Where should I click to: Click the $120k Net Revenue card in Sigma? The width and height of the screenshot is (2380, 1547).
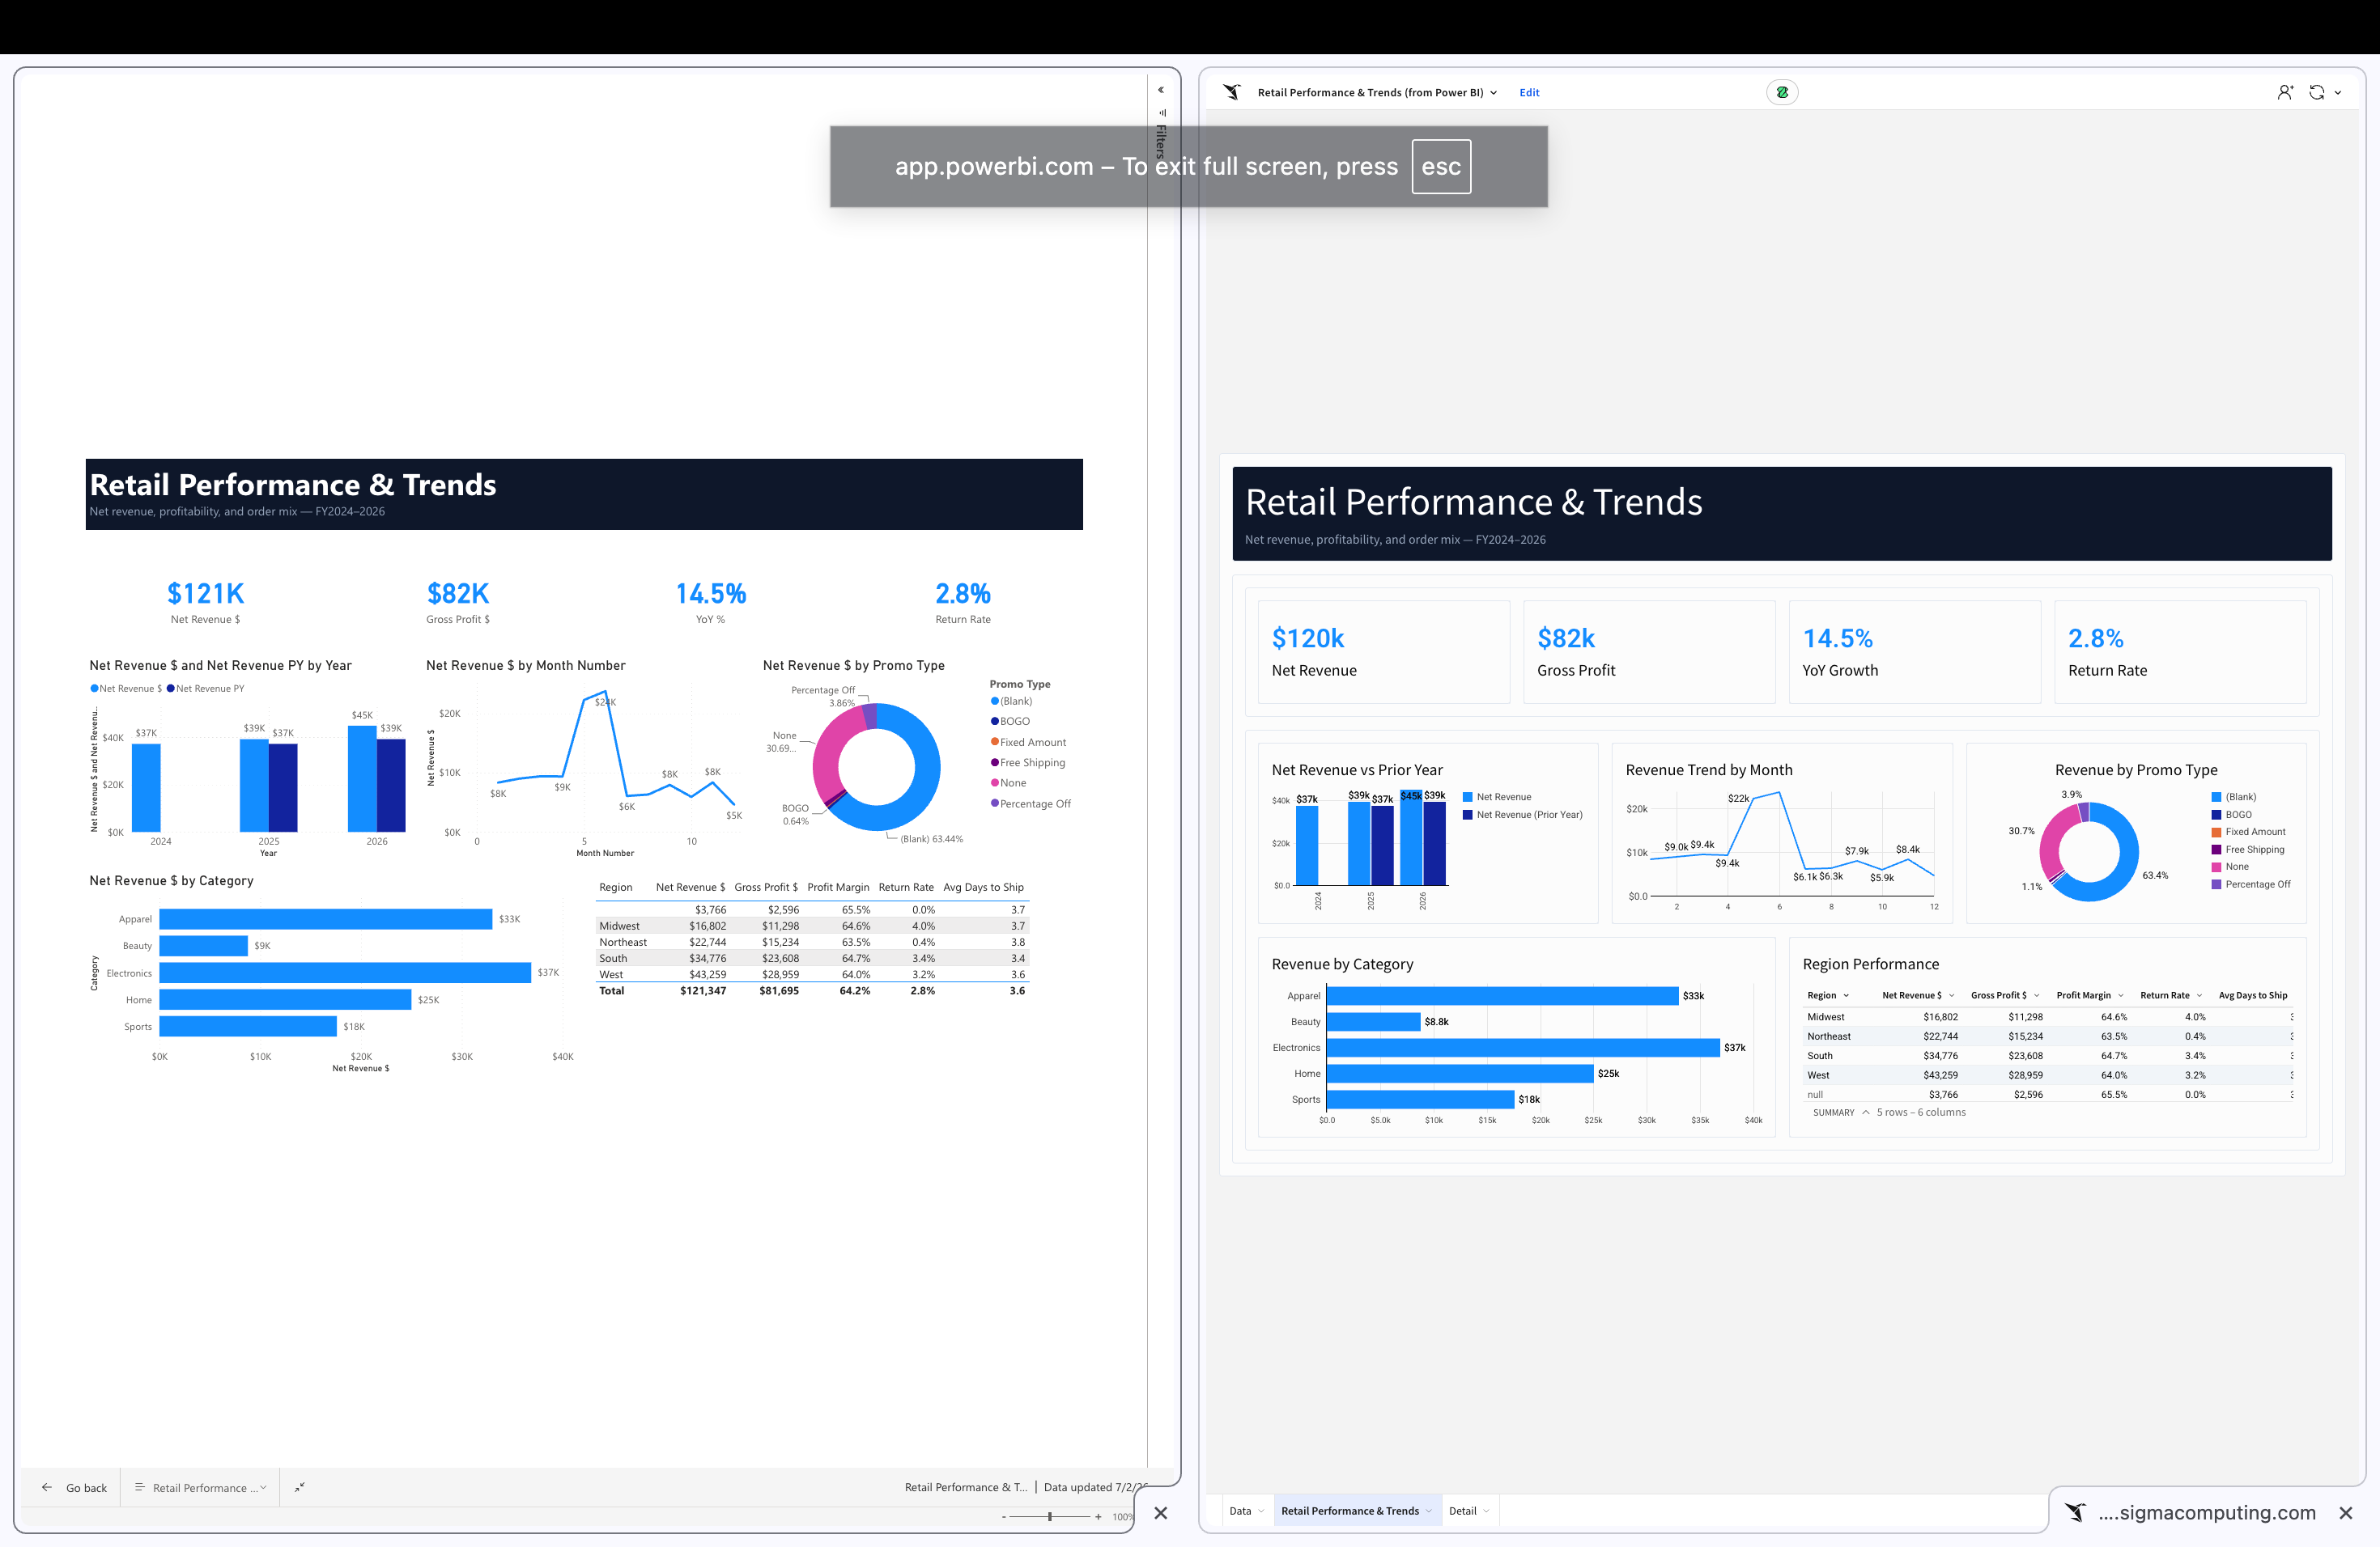coord(1383,651)
